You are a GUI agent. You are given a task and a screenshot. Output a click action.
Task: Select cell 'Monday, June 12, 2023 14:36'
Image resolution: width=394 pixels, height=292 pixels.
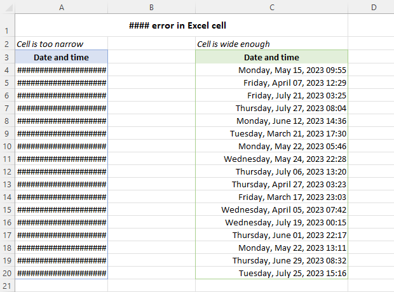[x=271, y=121]
